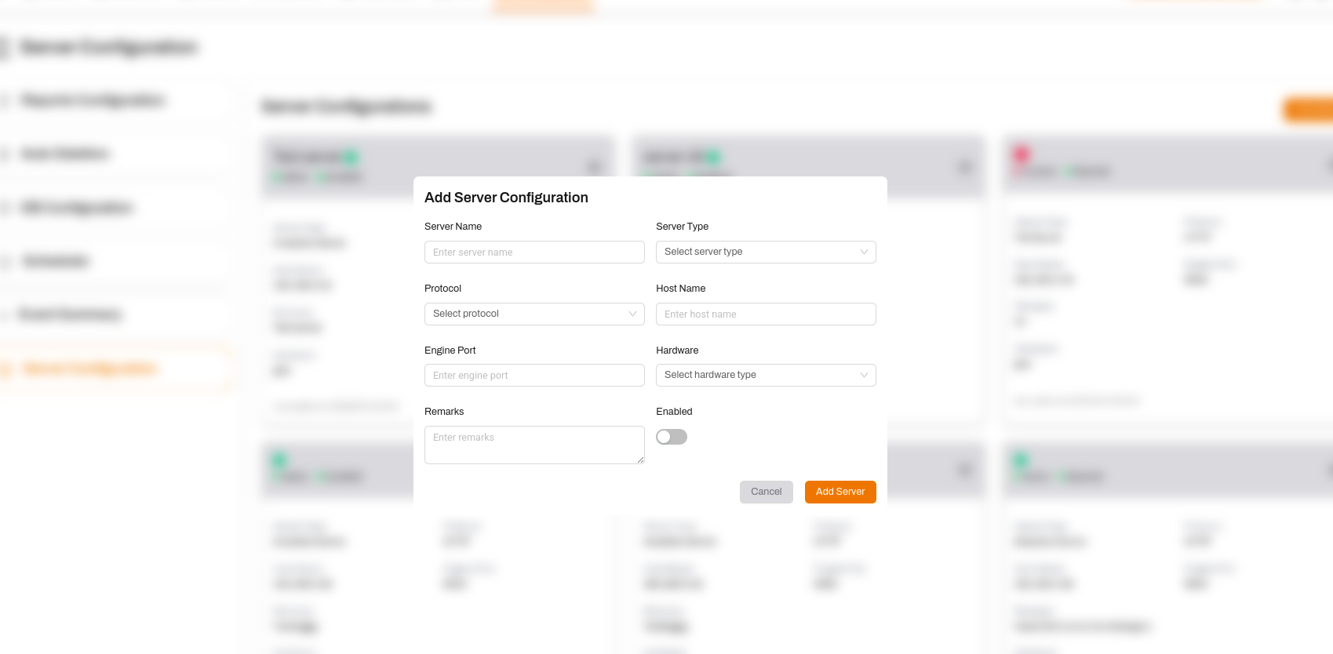Click the red status indicator on server card

(x=1021, y=154)
